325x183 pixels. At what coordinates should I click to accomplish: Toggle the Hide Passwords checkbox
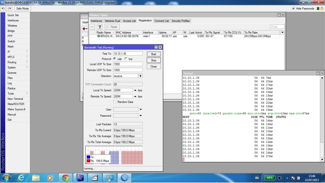[x=293, y=8]
